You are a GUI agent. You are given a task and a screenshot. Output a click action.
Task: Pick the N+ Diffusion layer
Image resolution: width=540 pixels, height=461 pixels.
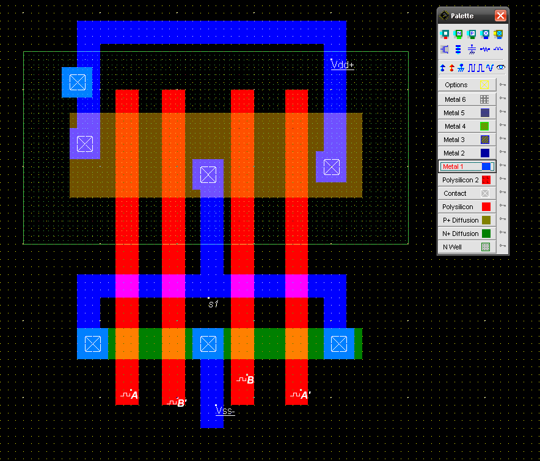click(x=467, y=234)
